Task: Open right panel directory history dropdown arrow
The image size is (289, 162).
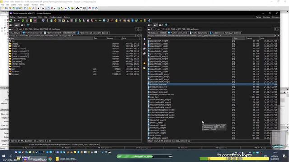Action: [279, 36]
